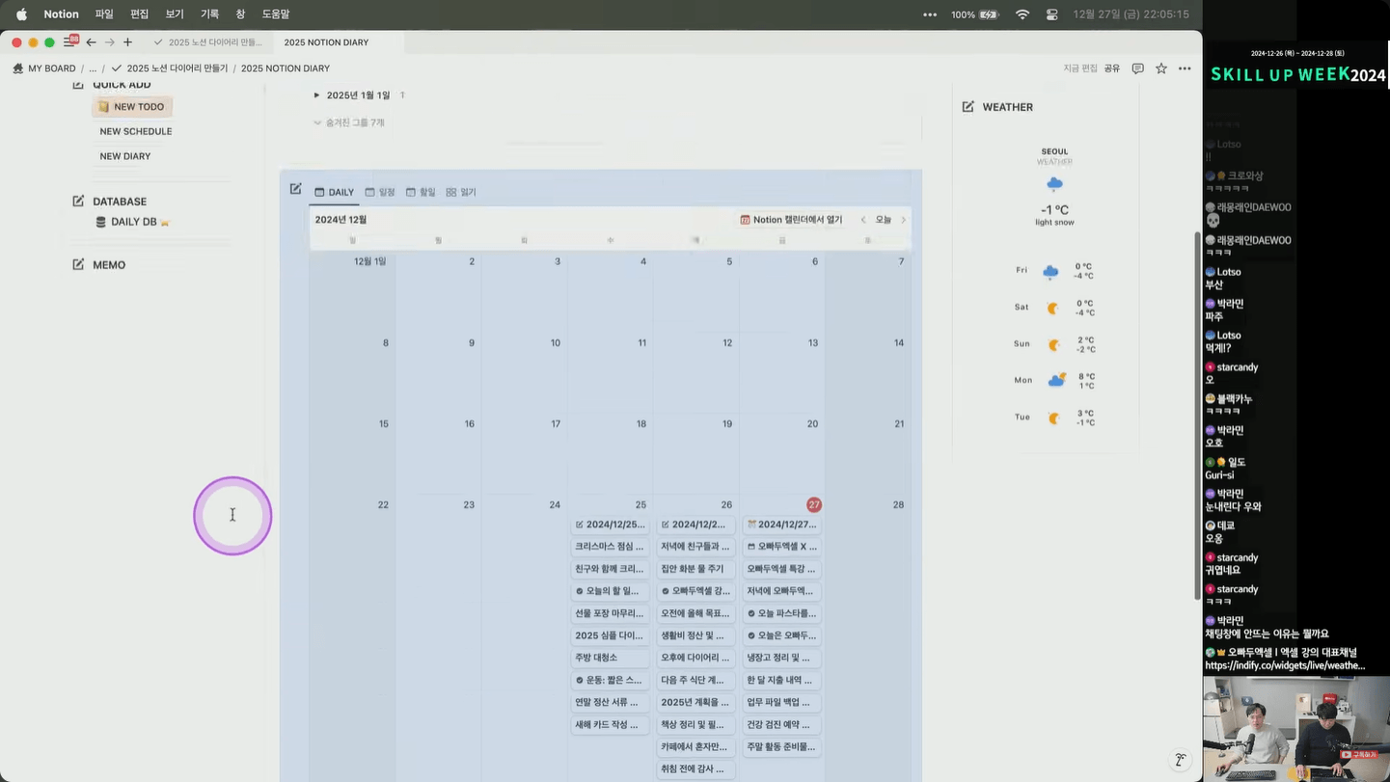Open the 건강 검진 예약 entry on the 27th
Viewport: 1390px width, 782px height.
coord(781,724)
